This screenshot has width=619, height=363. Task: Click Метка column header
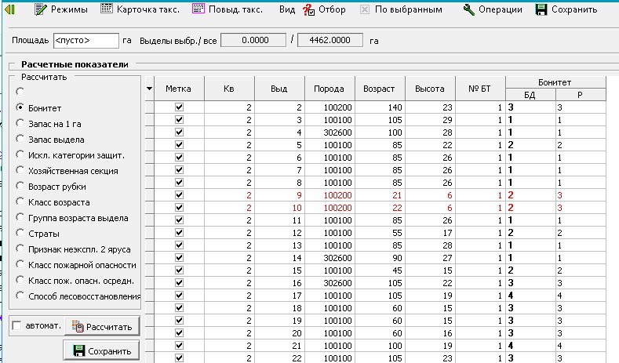[179, 89]
